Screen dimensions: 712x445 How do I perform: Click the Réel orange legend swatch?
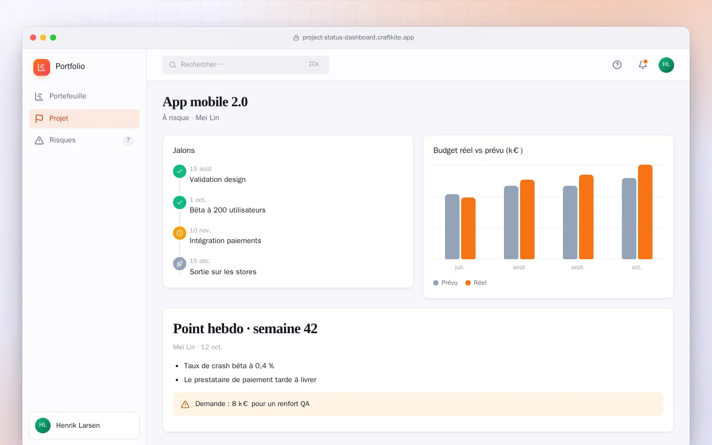[x=468, y=283]
